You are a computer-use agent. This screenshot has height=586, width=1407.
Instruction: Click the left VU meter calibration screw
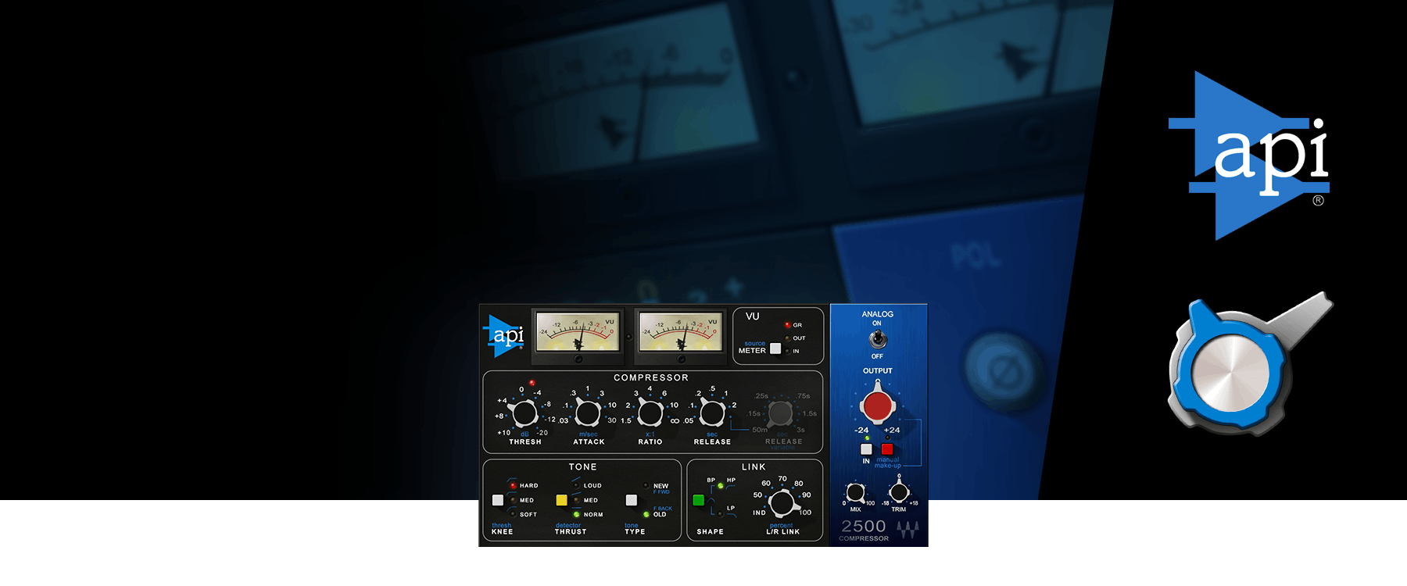click(x=578, y=359)
